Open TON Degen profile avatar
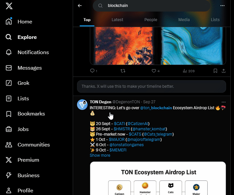This screenshot has width=234, height=195. 82,104
